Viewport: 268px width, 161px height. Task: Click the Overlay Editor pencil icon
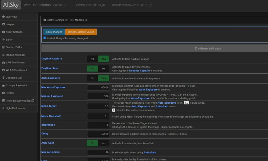pyautogui.click(x=3, y=47)
